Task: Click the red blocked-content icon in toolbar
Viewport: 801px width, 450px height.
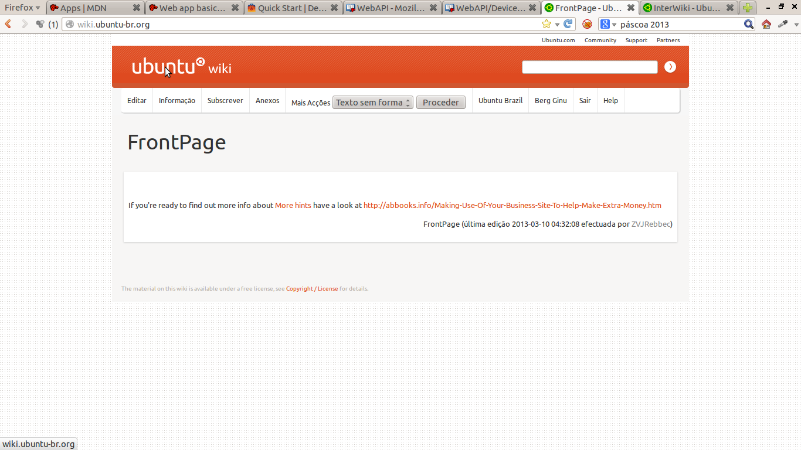Action: tap(586, 24)
